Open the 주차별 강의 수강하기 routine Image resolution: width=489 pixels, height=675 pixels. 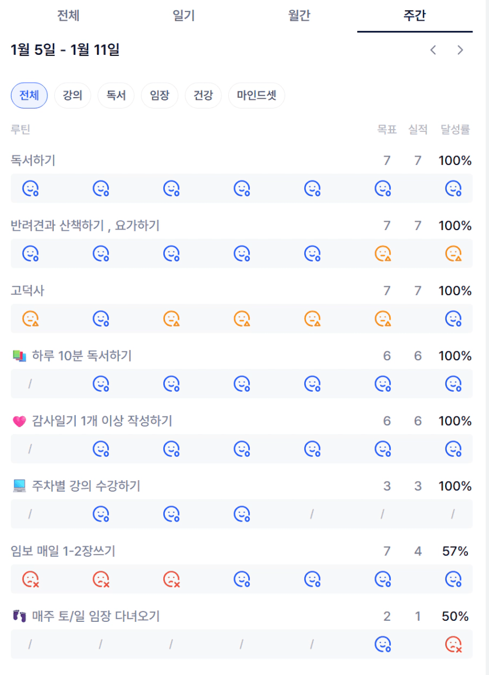[86, 486]
